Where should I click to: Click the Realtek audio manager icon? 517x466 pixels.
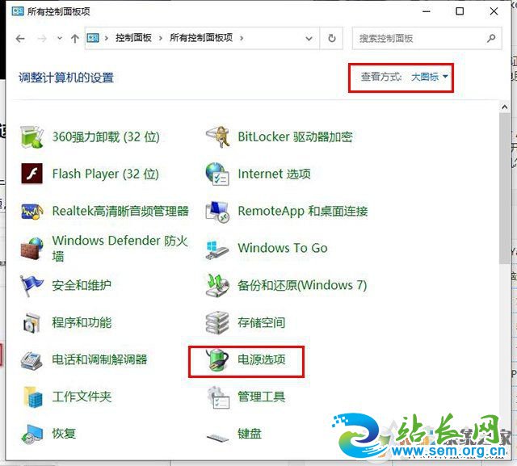coord(32,211)
